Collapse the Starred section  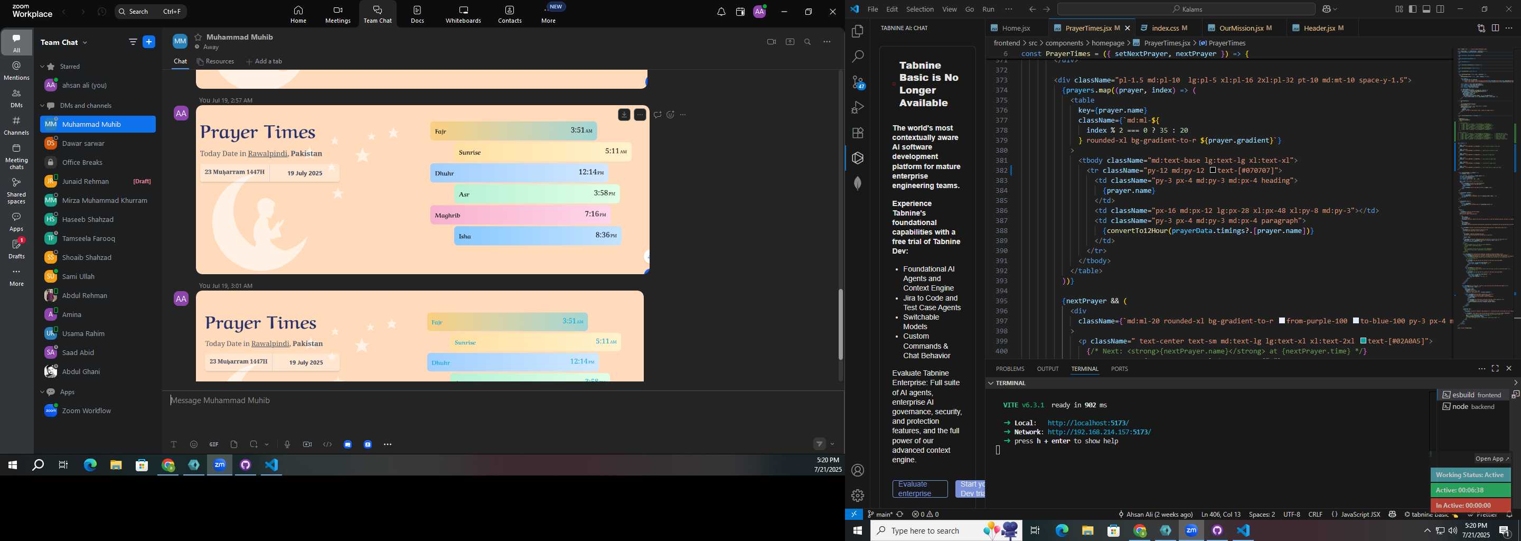(42, 67)
